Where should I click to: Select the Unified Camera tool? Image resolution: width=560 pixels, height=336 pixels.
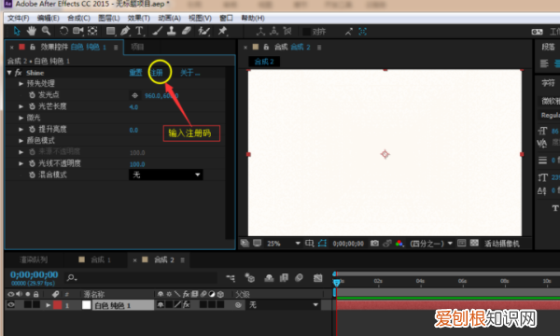[77, 31]
